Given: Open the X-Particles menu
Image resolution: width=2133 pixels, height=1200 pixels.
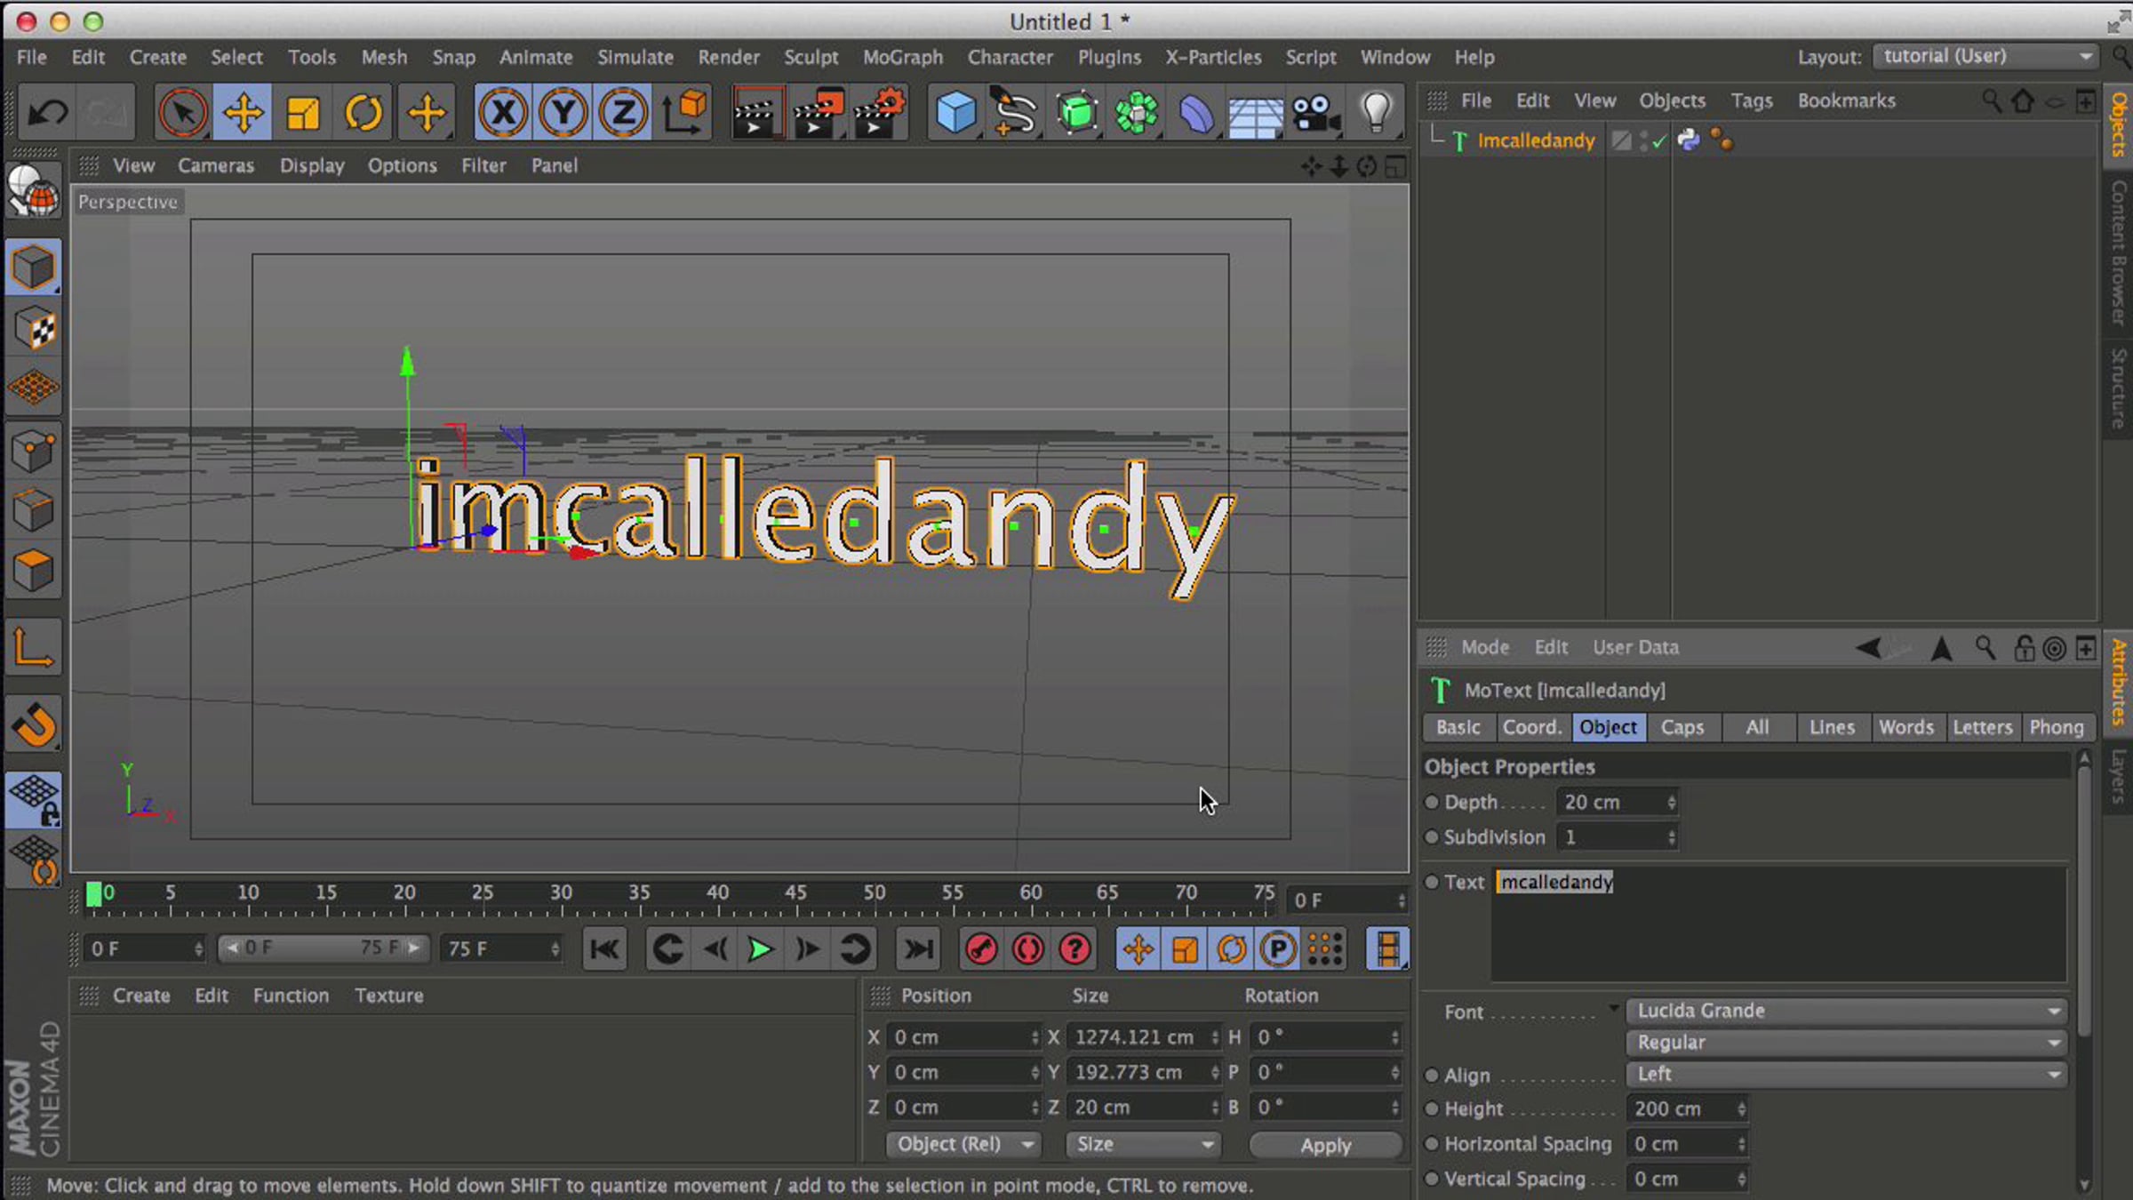Looking at the screenshot, I should tap(1213, 57).
